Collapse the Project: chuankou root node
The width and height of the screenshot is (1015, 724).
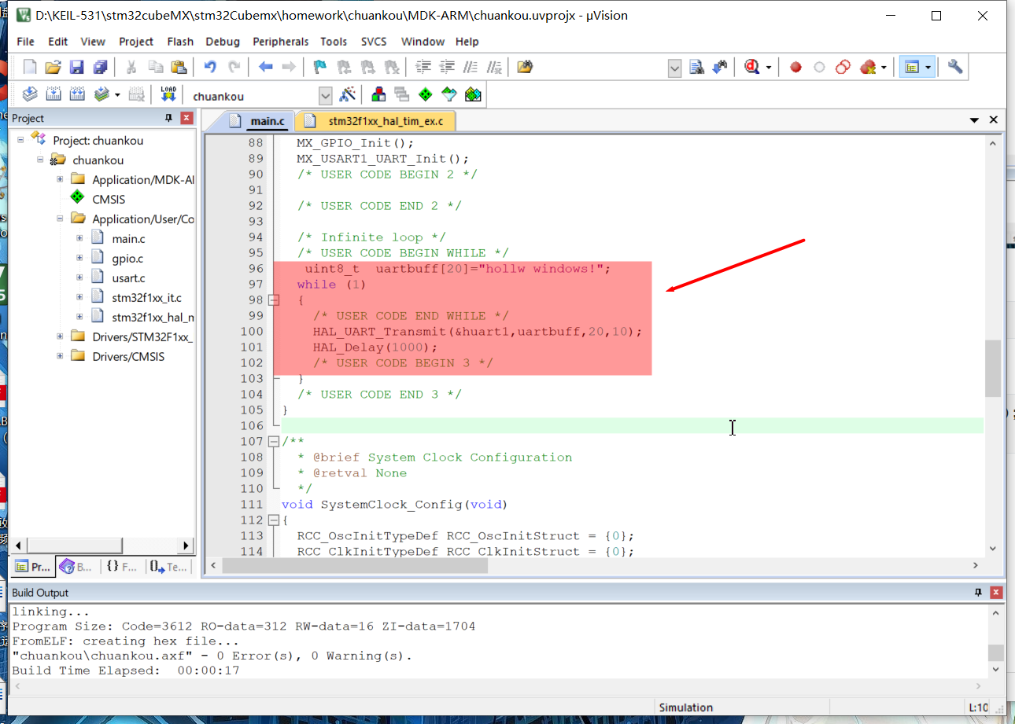coord(20,140)
